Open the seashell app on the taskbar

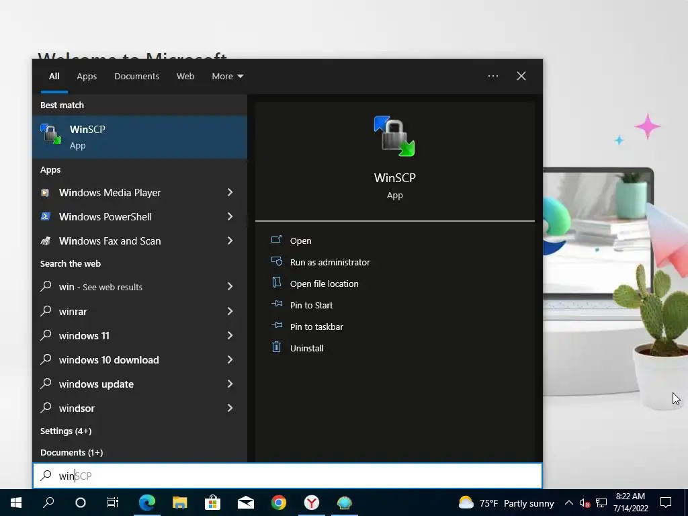tap(345, 503)
